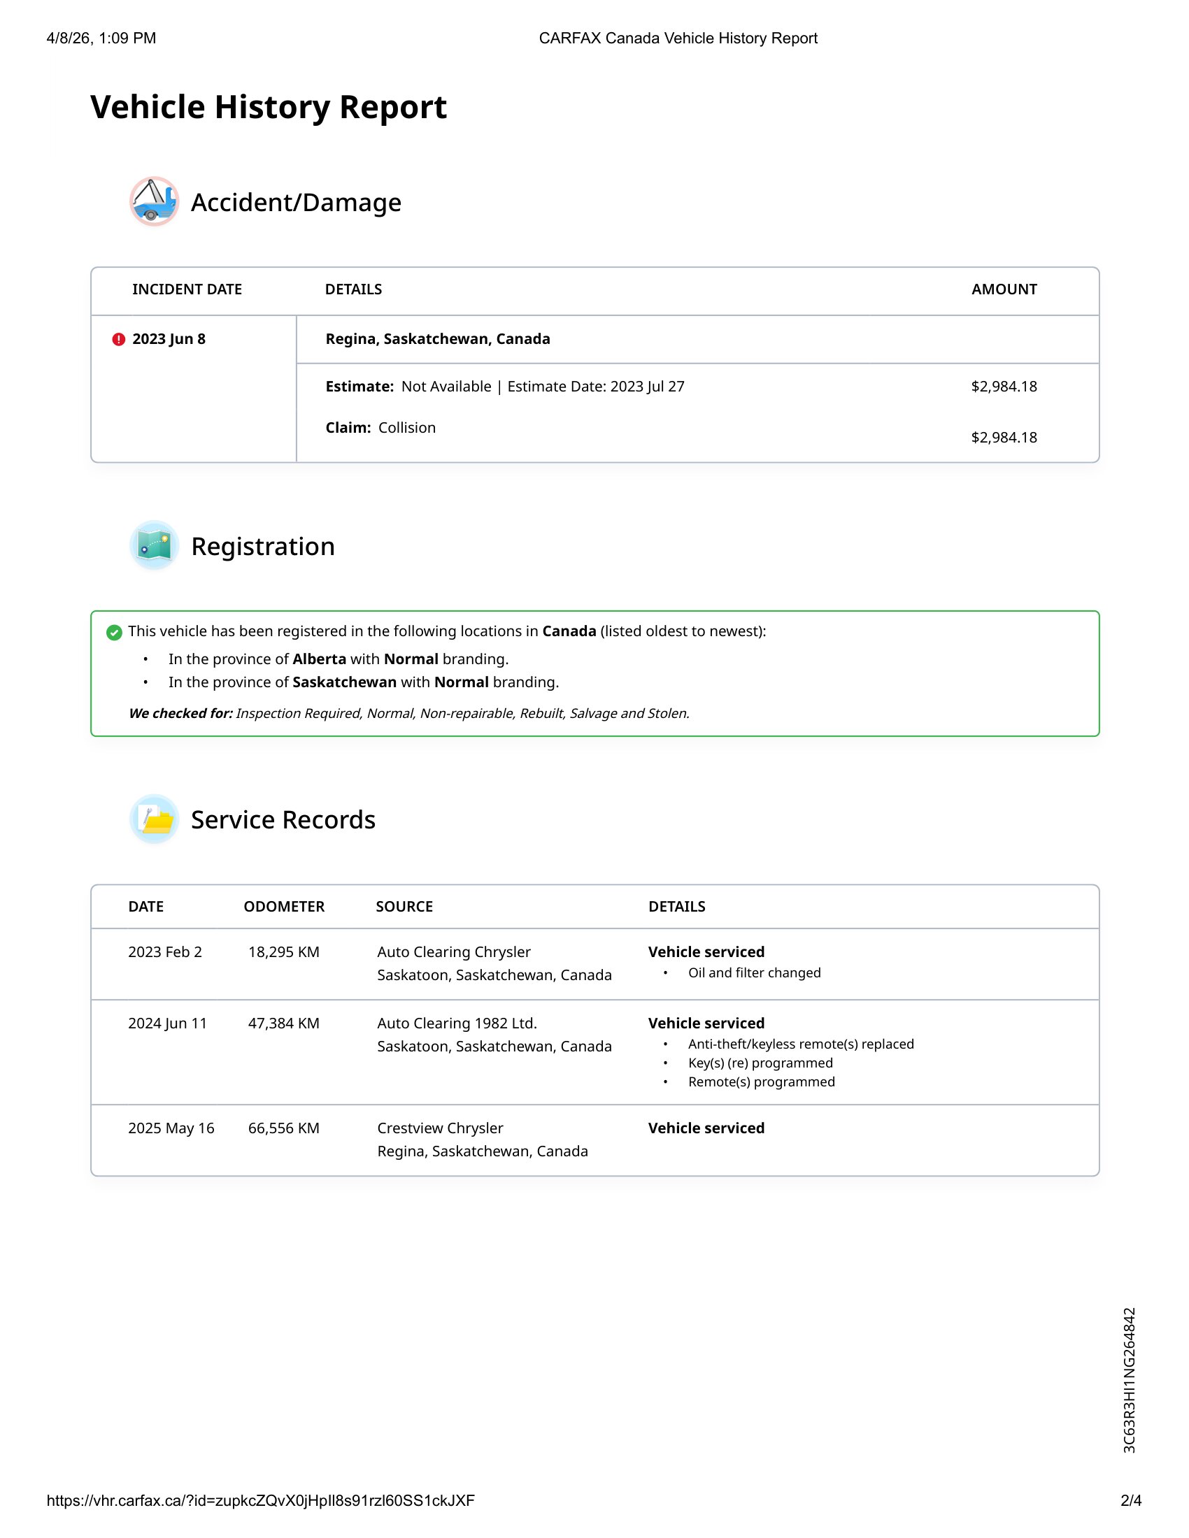Click Anti-theft/keyless remote(s) replaced detail
This screenshot has width=1189, height=1538.
click(801, 1044)
